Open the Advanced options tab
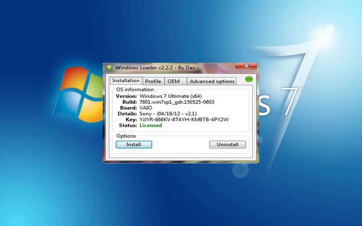Viewport: 362px width, 226px height. point(212,81)
